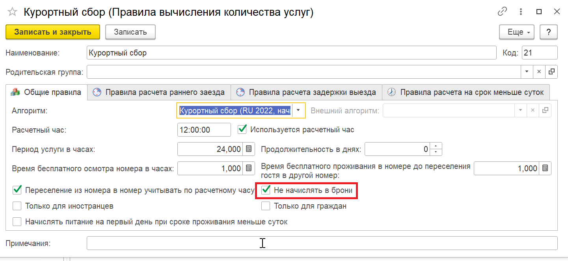Expand the Внешний алгоритм dropdown

520,111
